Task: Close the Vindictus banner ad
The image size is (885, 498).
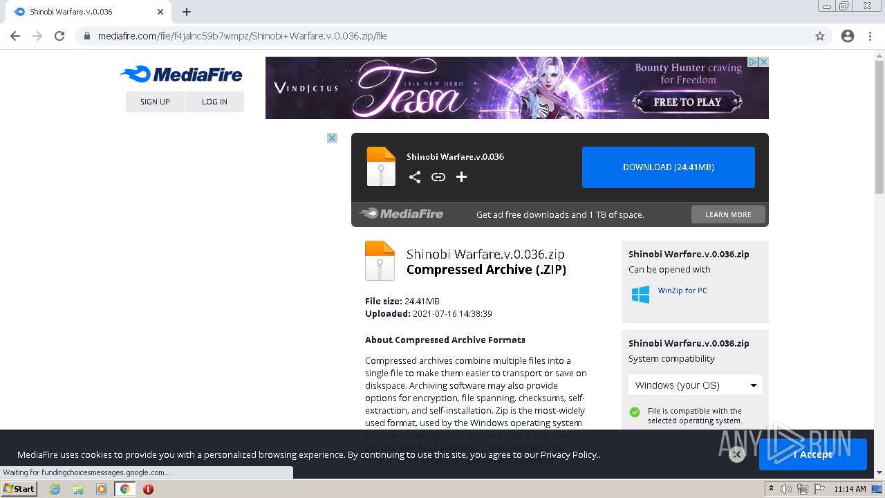Action: point(764,62)
